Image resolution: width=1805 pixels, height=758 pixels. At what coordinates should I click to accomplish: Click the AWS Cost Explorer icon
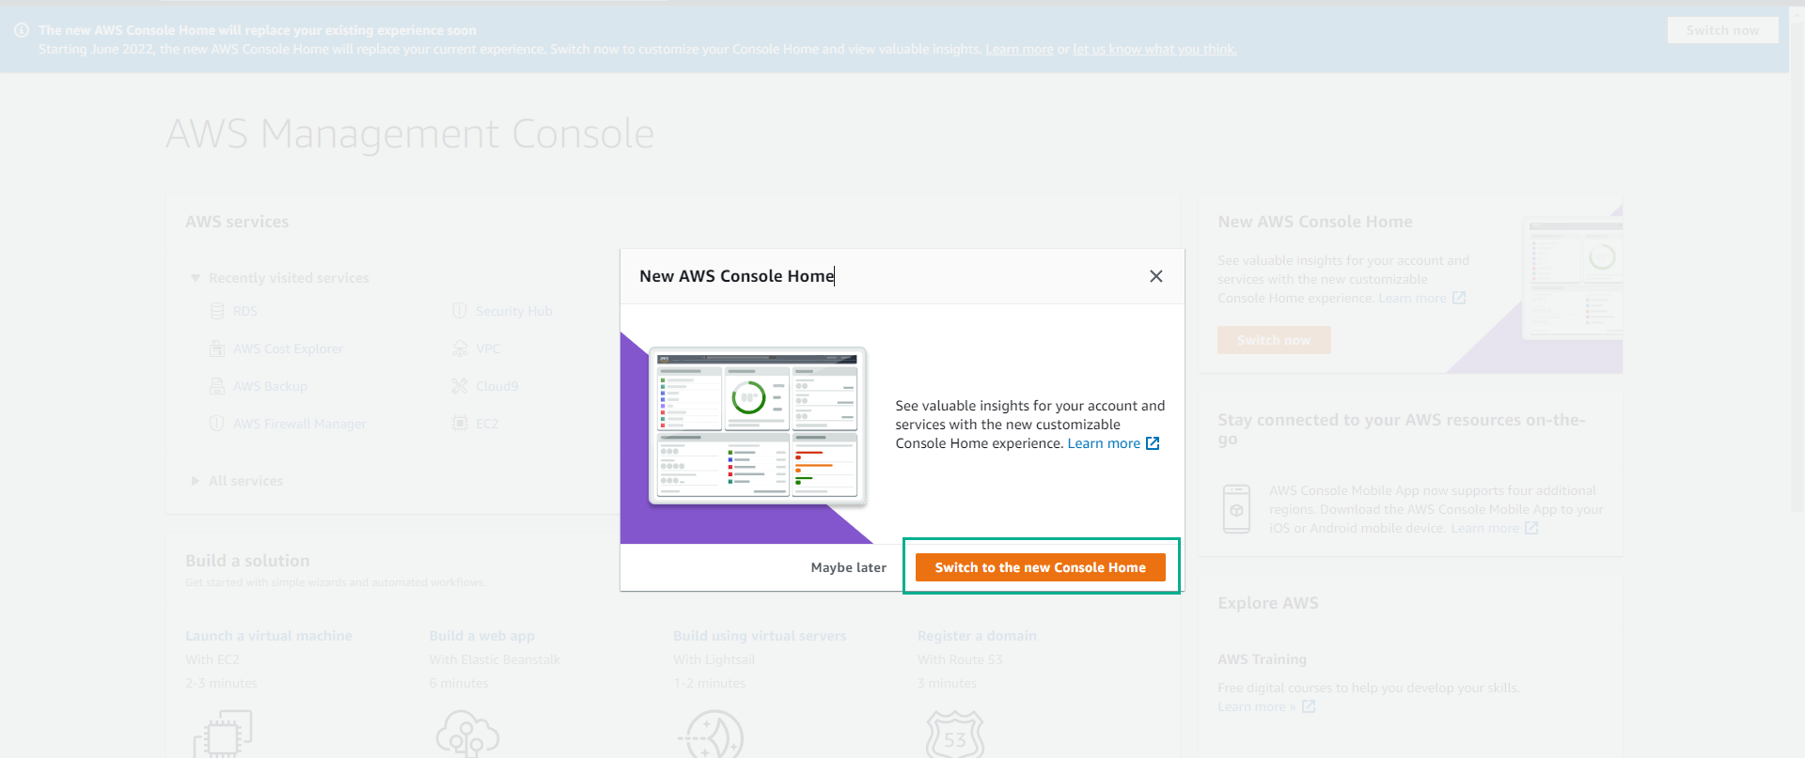(x=217, y=348)
